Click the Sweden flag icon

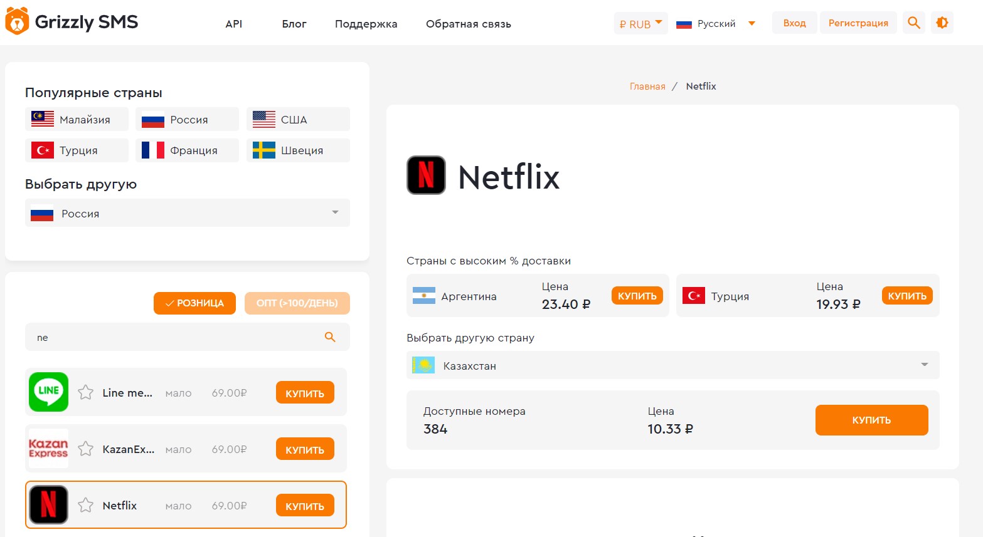pyautogui.click(x=264, y=150)
